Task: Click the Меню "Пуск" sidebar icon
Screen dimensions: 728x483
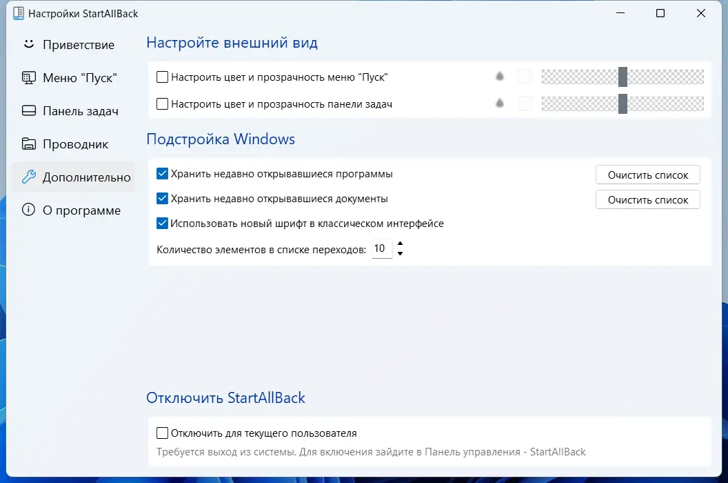Action: point(29,78)
